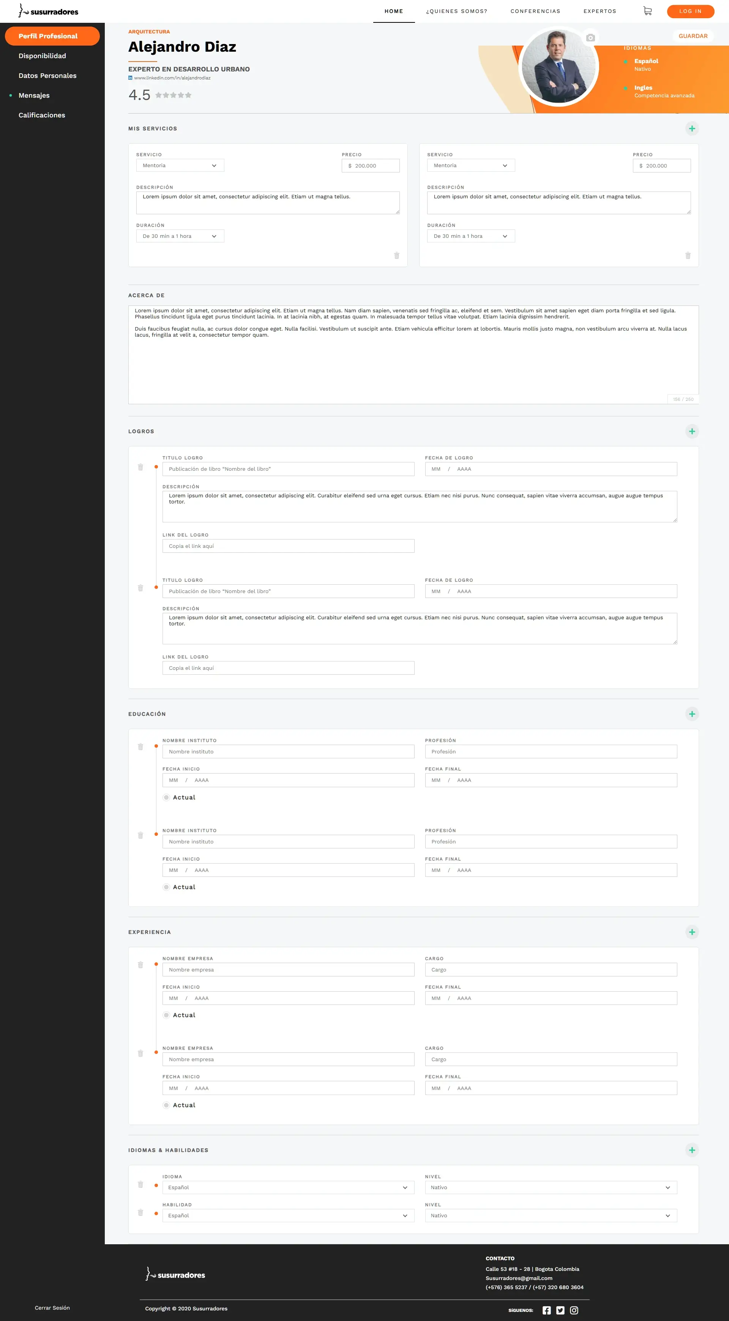Open Nivel dropdown in the Idioma row
729x1321 pixels.
coord(551,1188)
